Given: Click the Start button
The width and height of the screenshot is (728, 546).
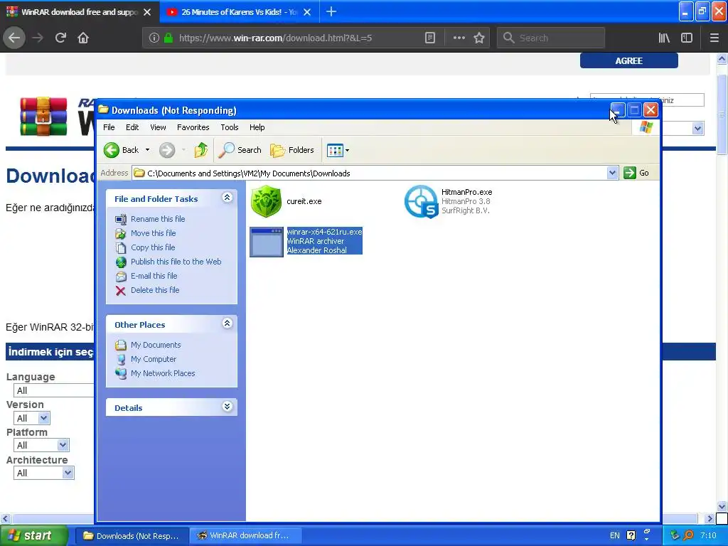Looking at the screenshot, I should 33,536.
